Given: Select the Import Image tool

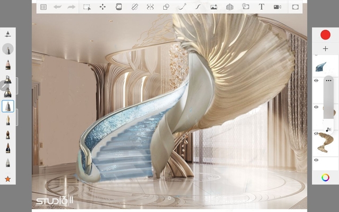Looking at the screenshot, I should (x=214, y=7).
